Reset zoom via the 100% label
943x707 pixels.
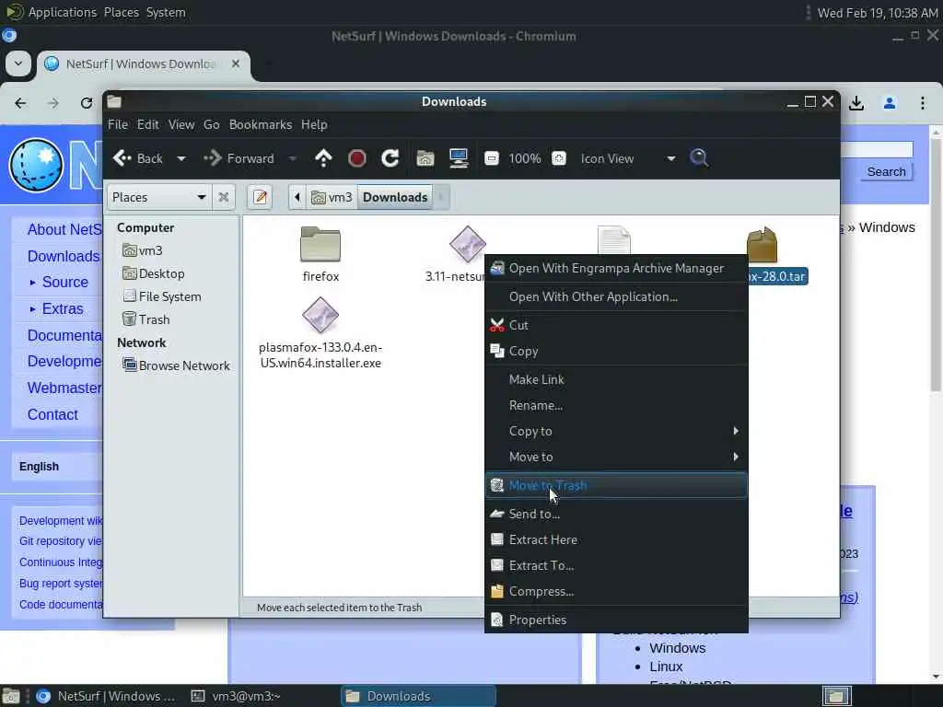524,158
